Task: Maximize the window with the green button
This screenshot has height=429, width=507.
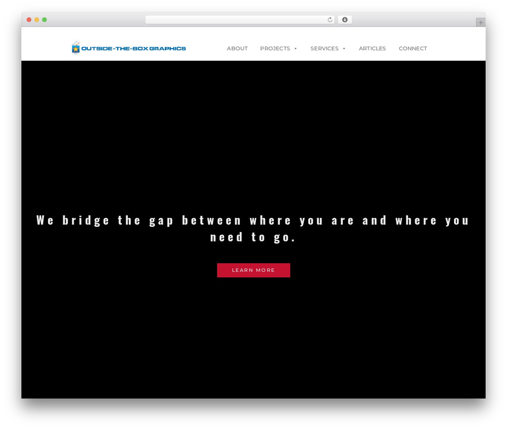Action: (x=44, y=20)
